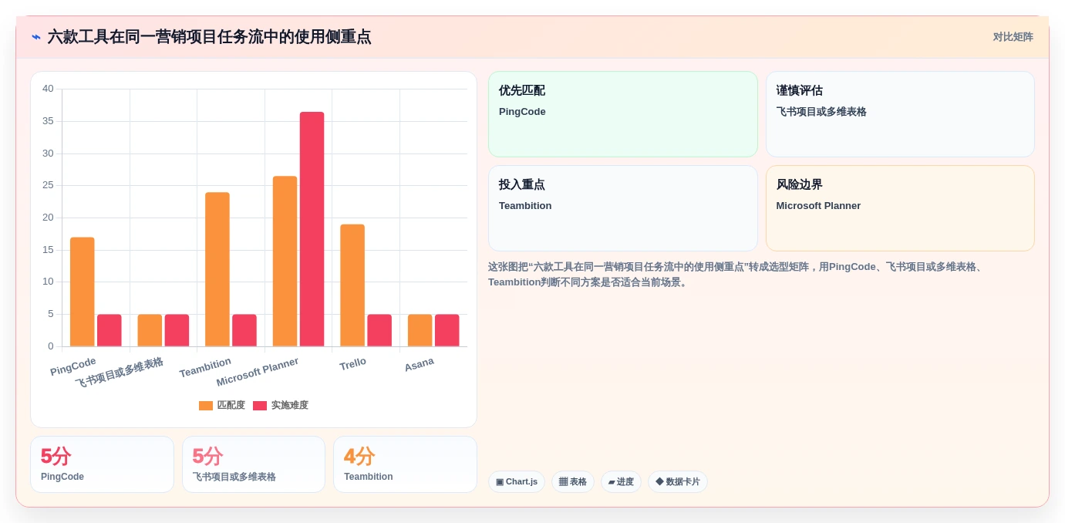Click the red PingCode 实施难度 bar
Screen dimensions: 1065x523
(x=110, y=330)
